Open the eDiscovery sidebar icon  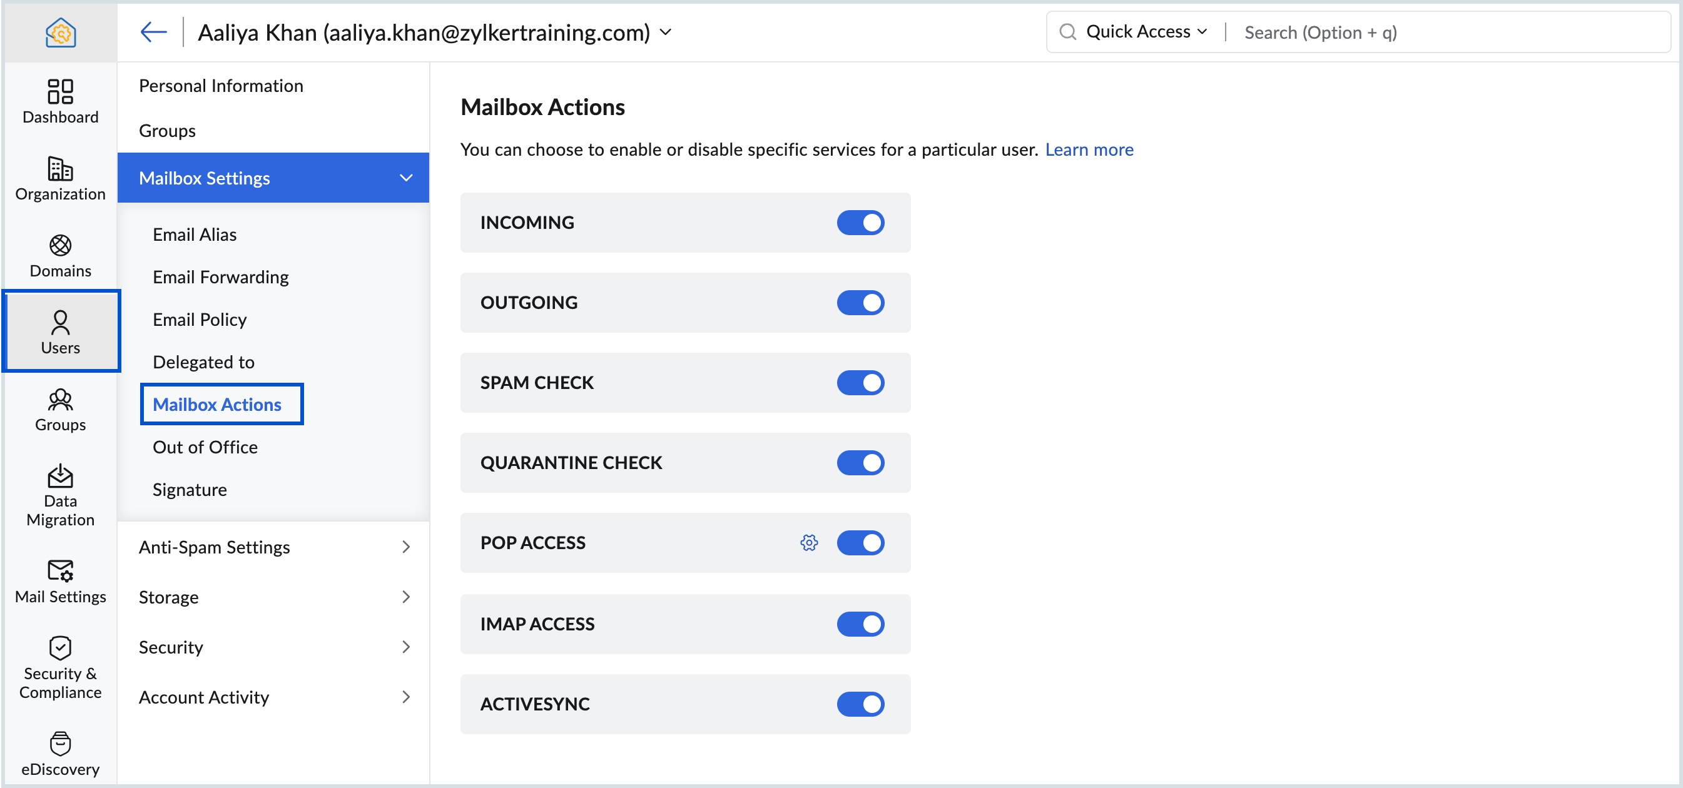tap(60, 754)
